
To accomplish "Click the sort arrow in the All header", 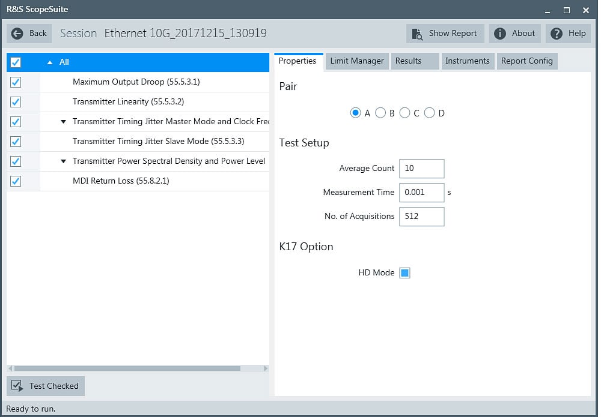I will pyautogui.click(x=50, y=62).
